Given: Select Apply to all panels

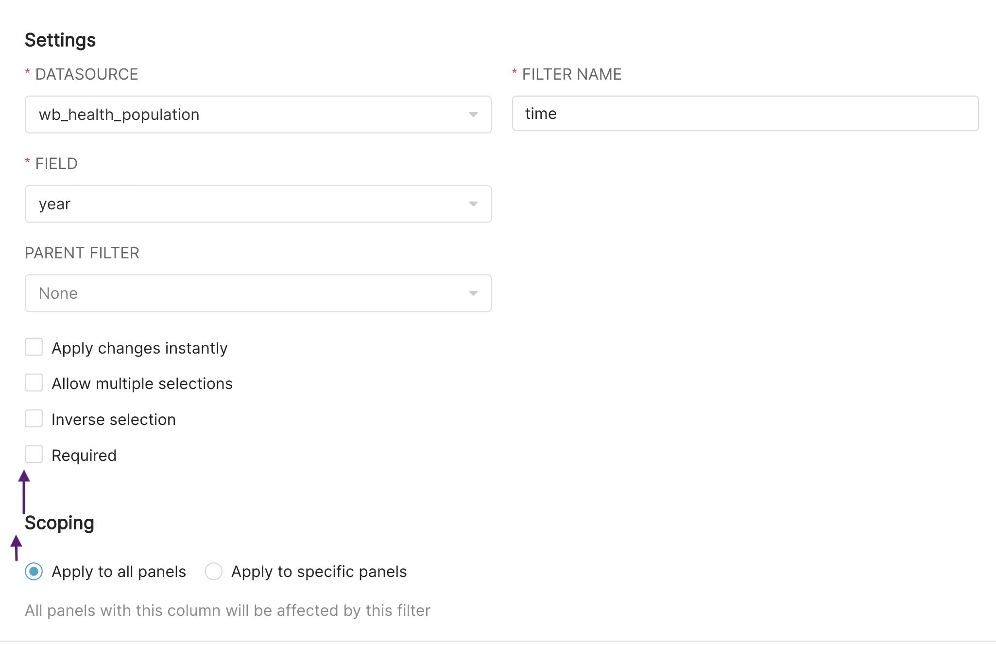Looking at the screenshot, I should click(34, 572).
